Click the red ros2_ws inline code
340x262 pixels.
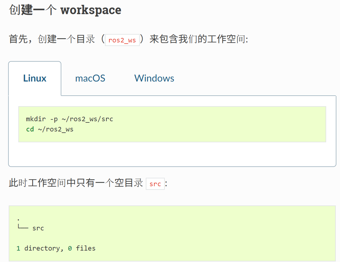click(122, 40)
